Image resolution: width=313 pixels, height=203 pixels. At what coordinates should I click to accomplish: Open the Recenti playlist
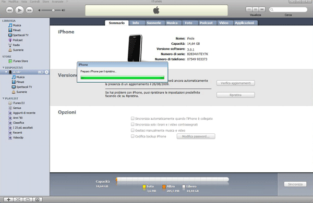[15, 133]
